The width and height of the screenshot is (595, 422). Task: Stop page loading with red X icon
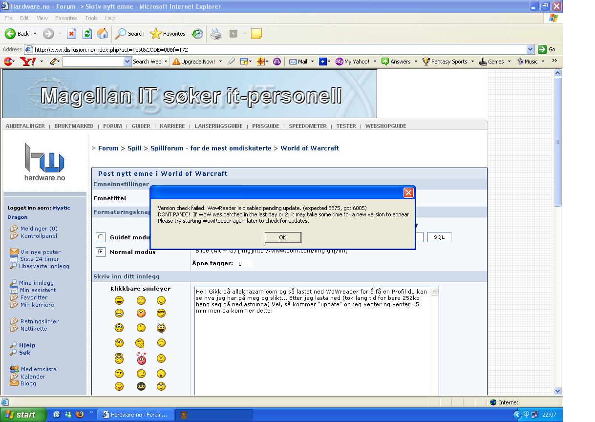tap(71, 34)
